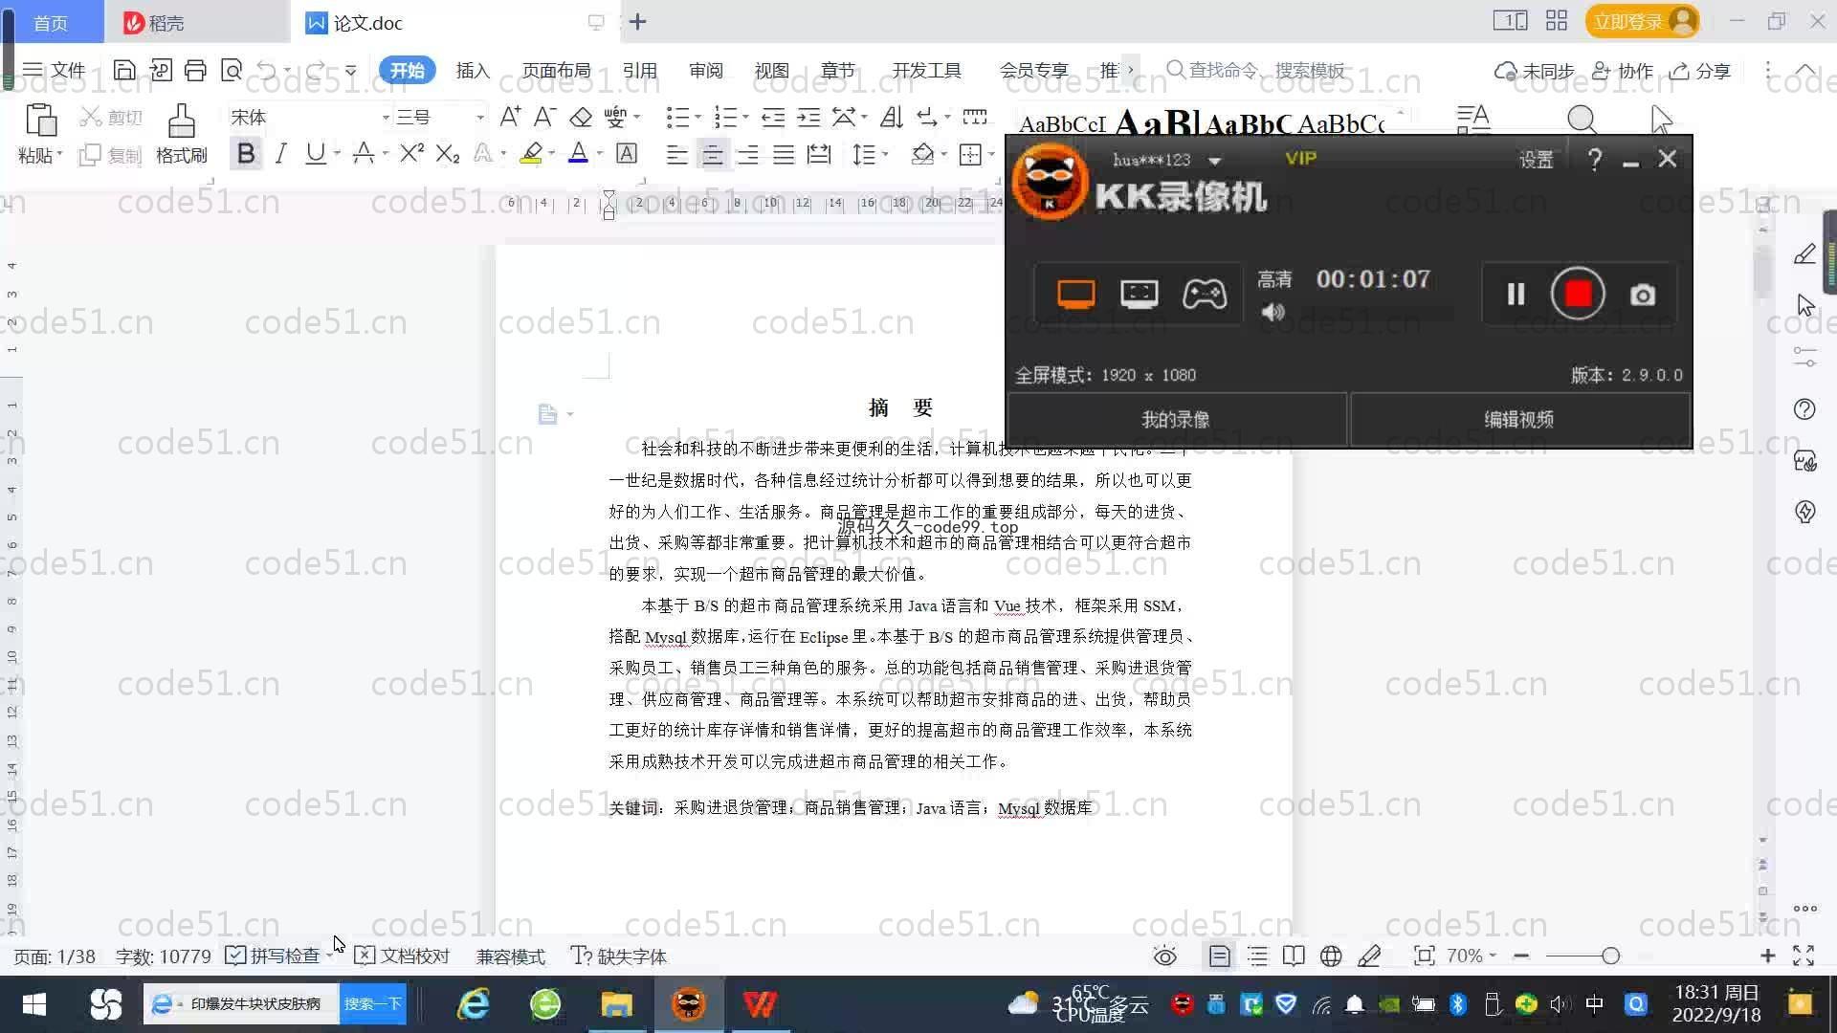Justify the paragraph text

click(x=784, y=154)
